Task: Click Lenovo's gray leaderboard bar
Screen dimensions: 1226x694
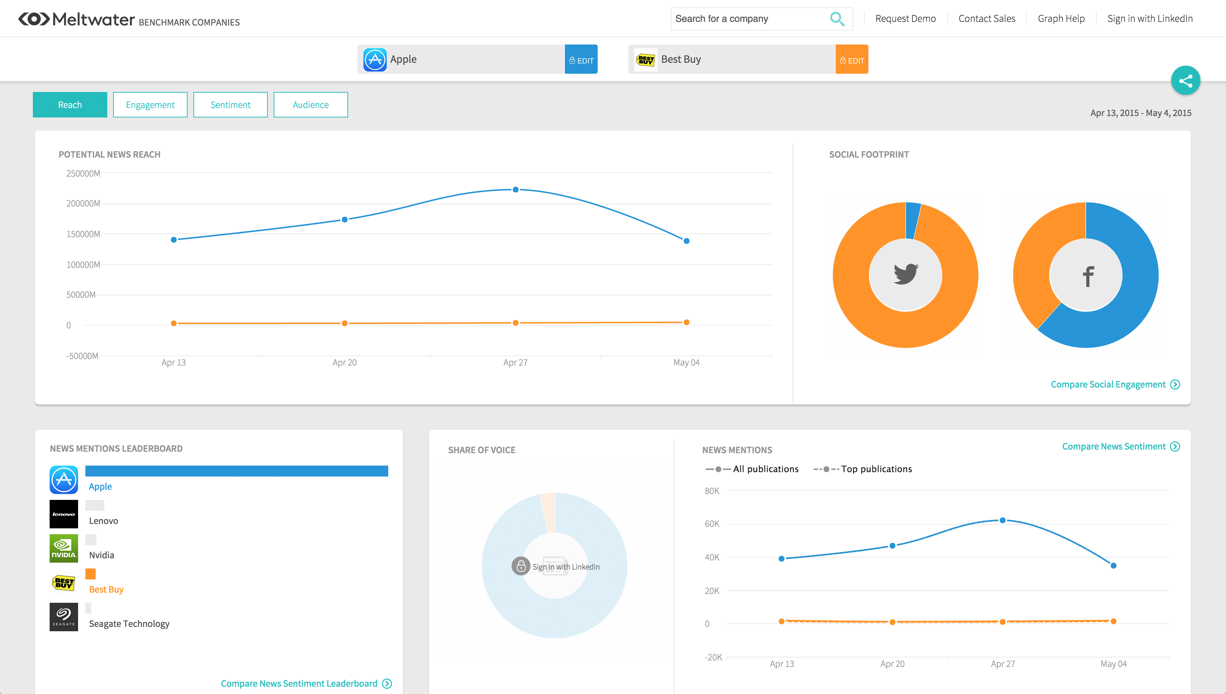Action: (95, 505)
